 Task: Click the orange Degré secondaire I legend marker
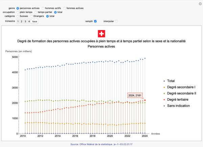point(164,87)
